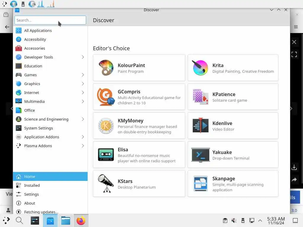Screen dimensions: 303x227
Task: Click the Education chalkboard icon
Action: 19,66
